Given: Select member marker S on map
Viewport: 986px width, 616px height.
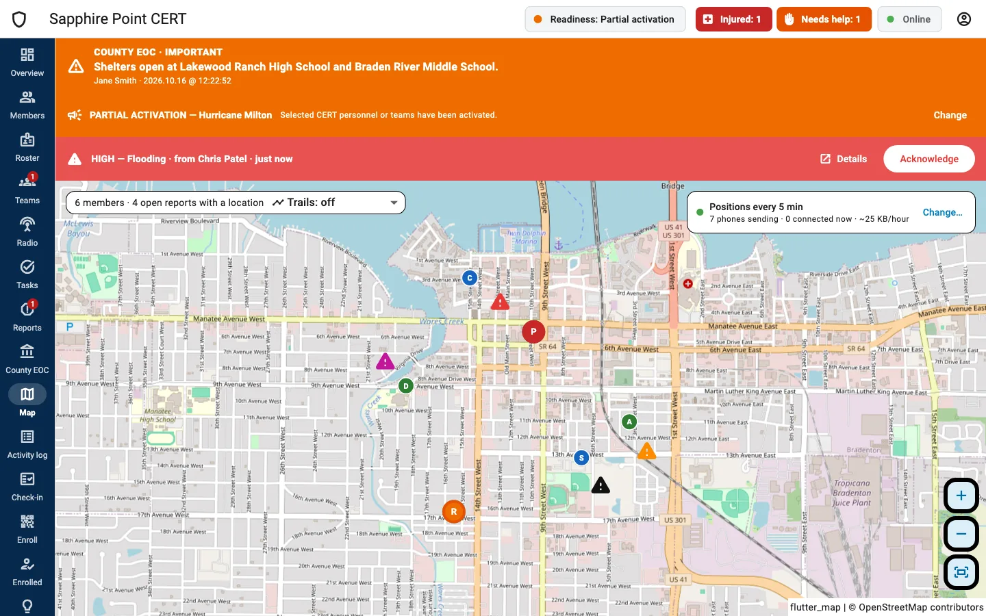Looking at the screenshot, I should pyautogui.click(x=581, y=458).
